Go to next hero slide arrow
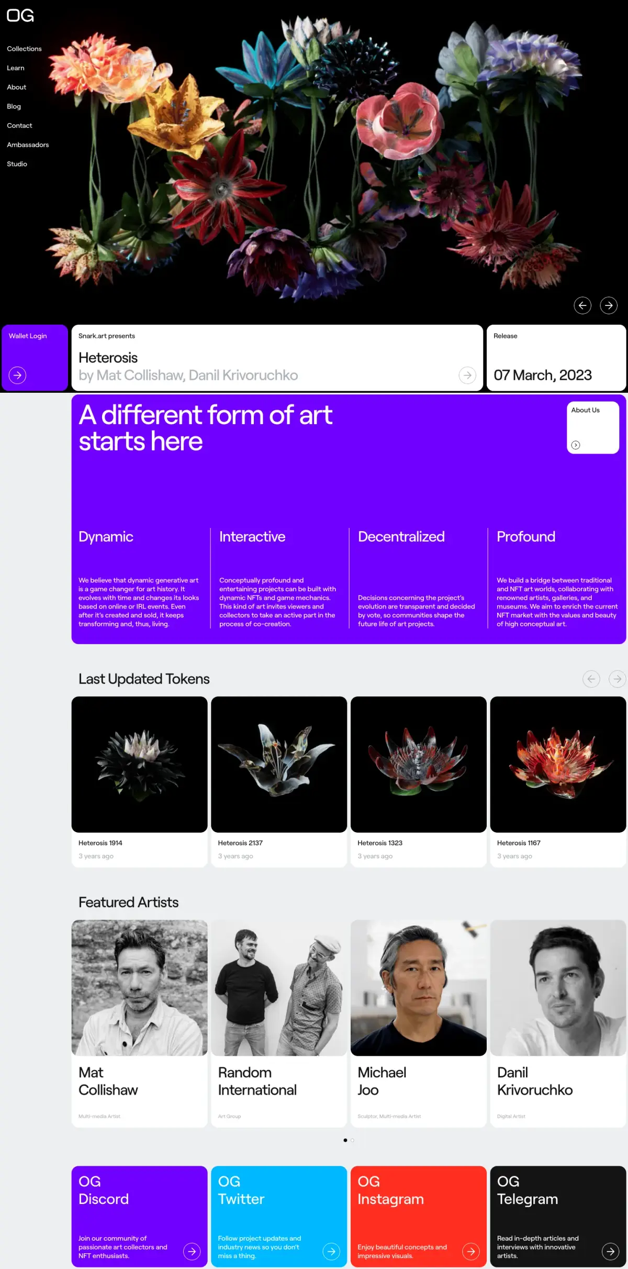Screen dimensions: 628x1269 coord(609,305)
